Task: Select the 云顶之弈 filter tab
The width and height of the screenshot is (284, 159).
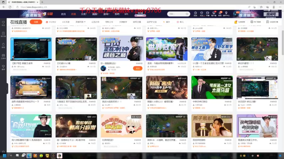Action: [95, 22]
